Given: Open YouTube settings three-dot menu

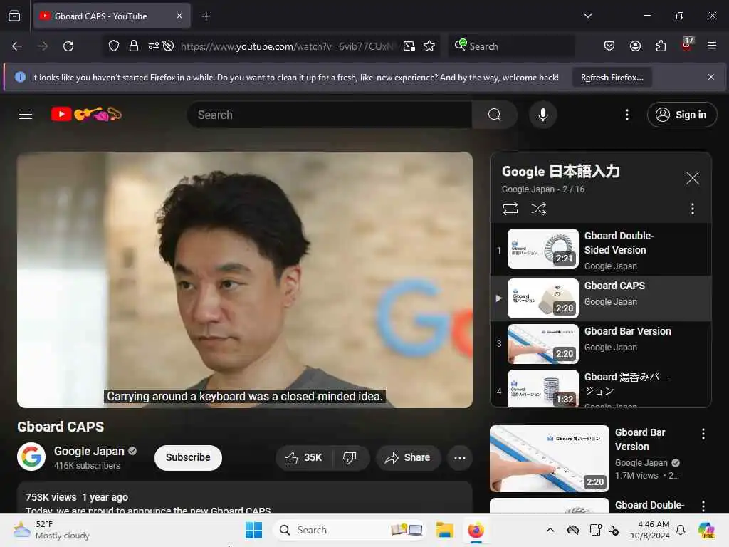Looking at the screenshot, I should (626, 115).
